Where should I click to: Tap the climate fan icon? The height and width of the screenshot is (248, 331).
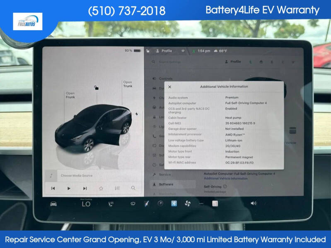click(187, 203)
